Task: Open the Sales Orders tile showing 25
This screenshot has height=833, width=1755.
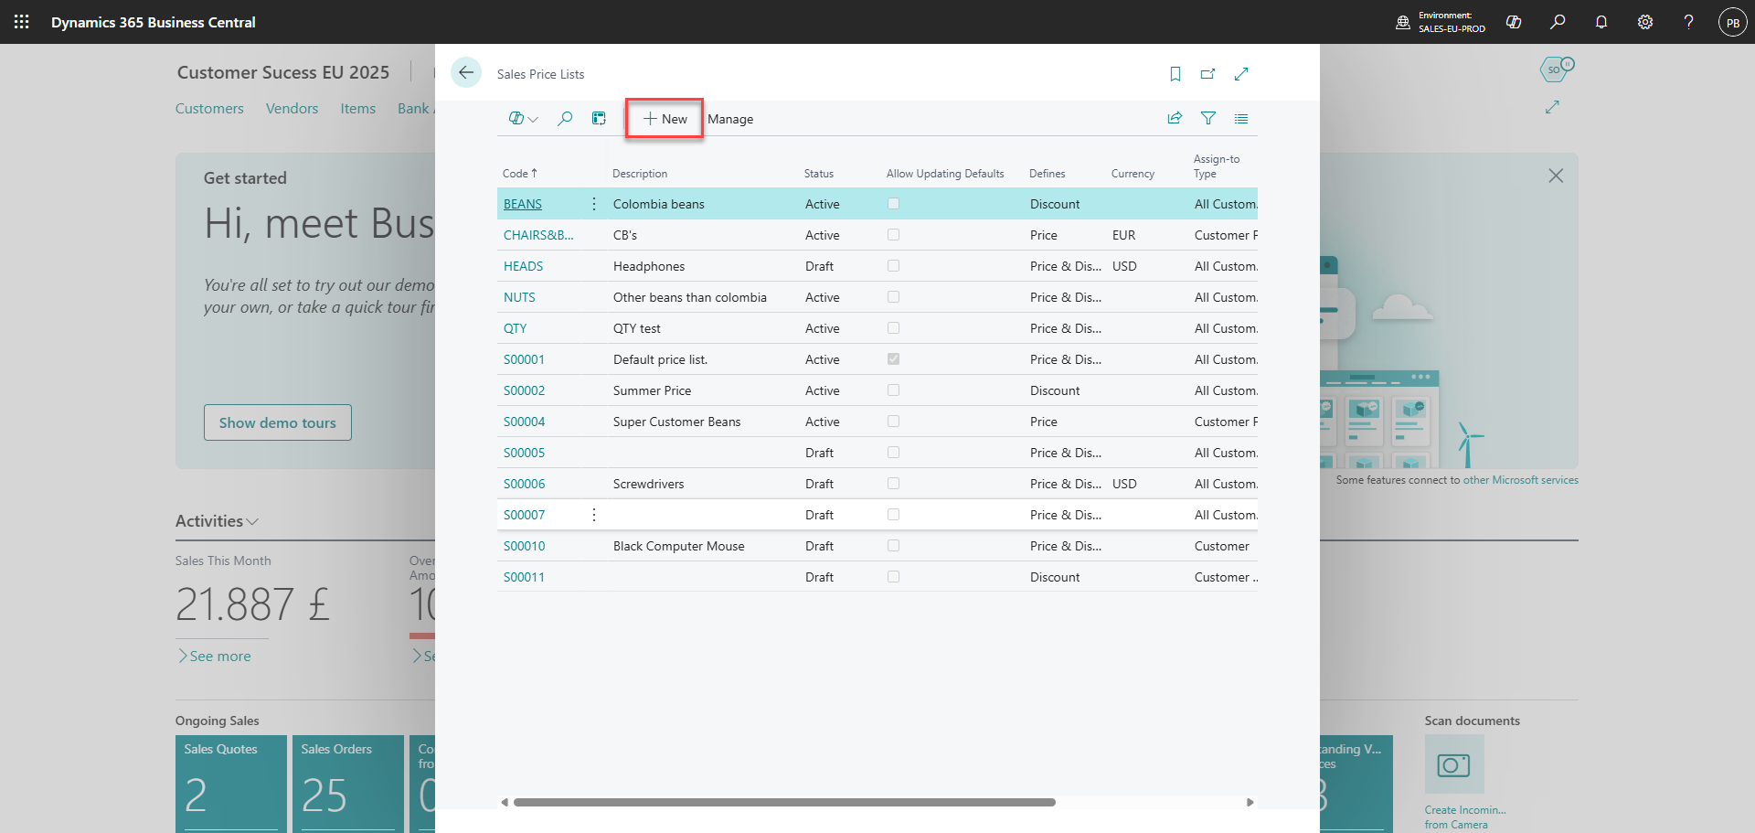Action: pos(348,784)
